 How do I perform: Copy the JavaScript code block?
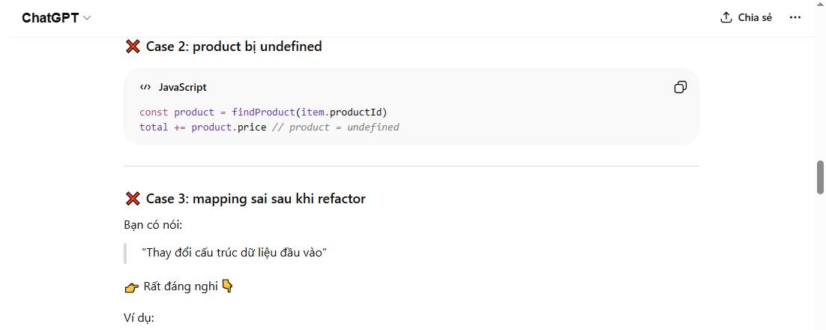[680, 88]
